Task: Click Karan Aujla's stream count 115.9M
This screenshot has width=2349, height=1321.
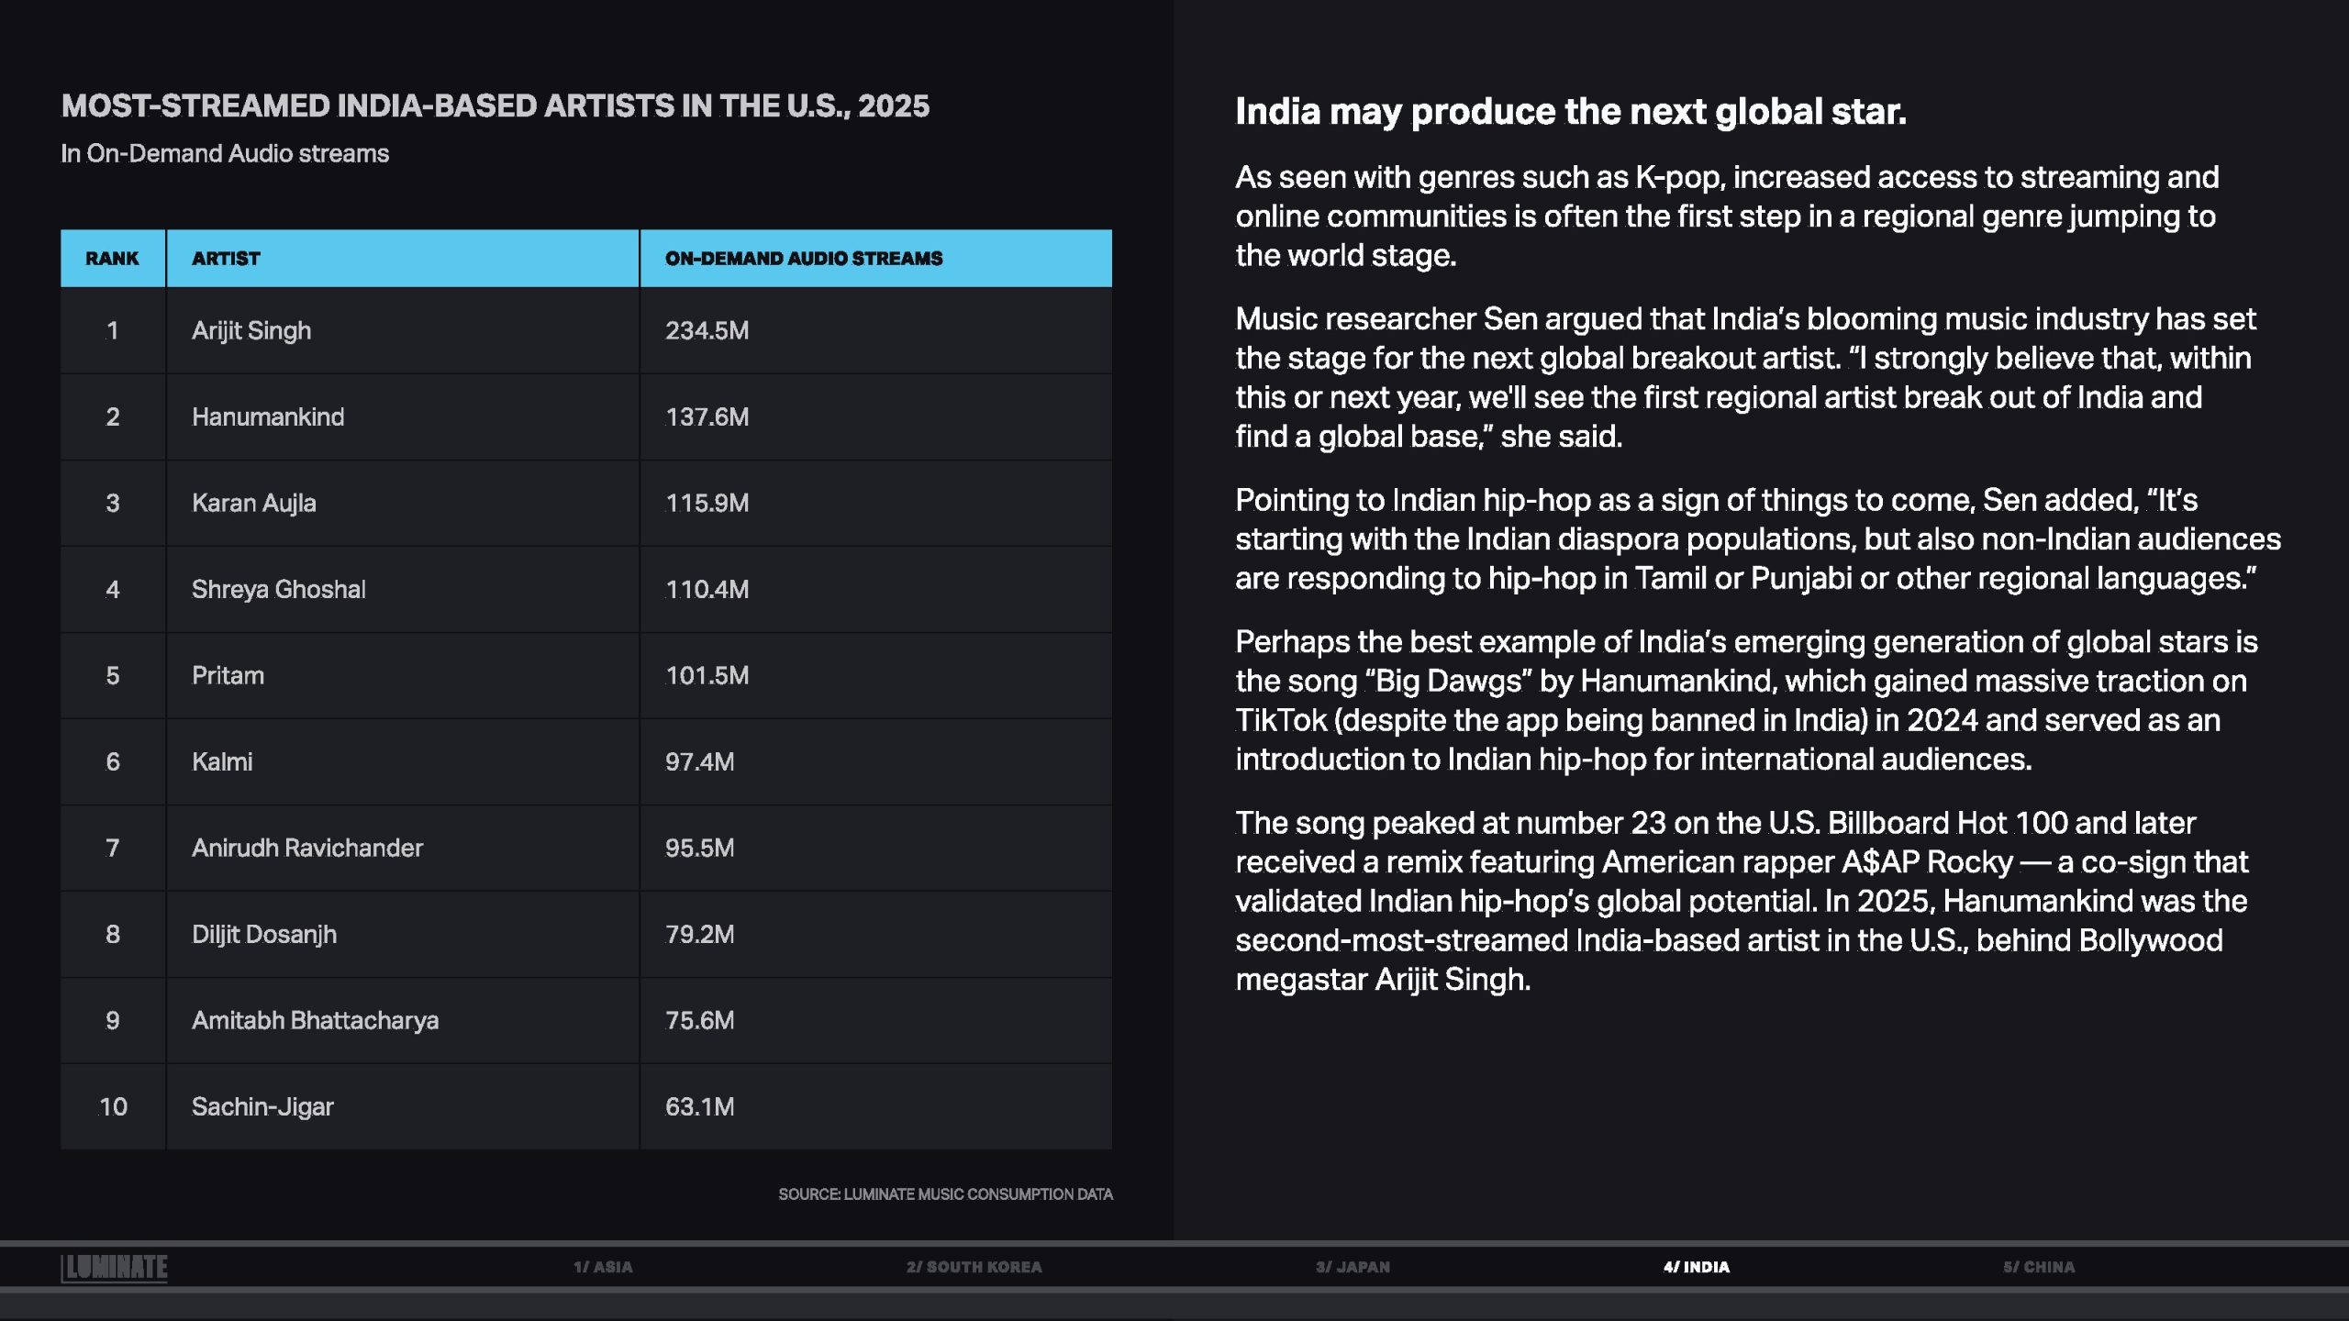Action: click(707, 503)
